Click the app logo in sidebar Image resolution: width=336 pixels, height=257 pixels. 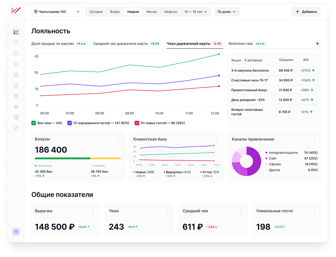click(x=16, y=10)
